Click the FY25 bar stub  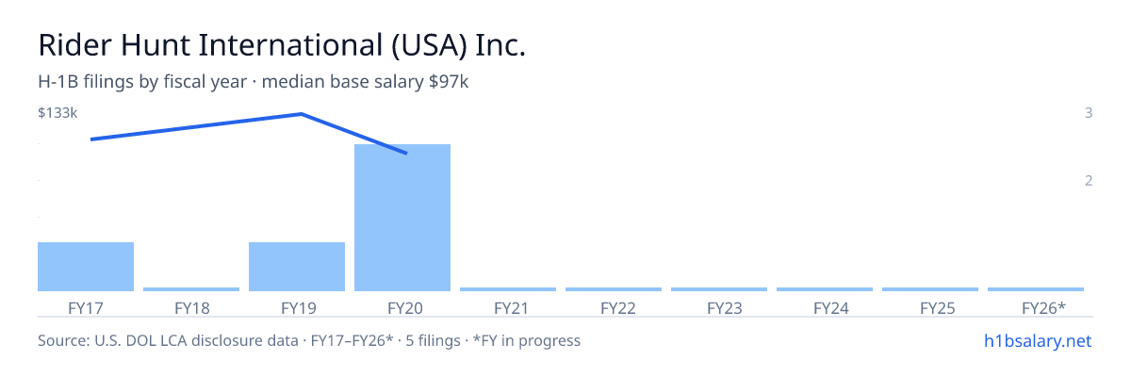pyautogui.click(x=930, y=289)
